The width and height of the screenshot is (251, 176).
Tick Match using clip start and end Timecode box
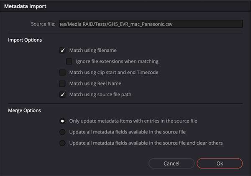coord(62,73)
